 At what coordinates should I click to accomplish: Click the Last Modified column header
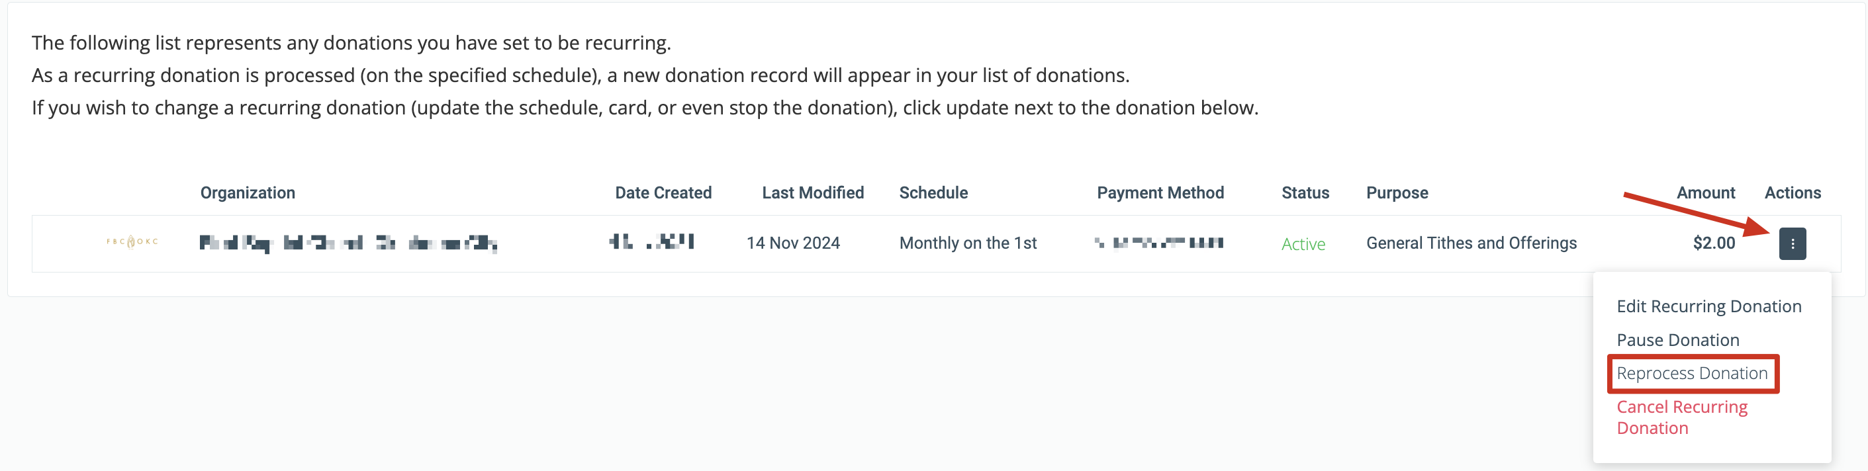point(812,192)
